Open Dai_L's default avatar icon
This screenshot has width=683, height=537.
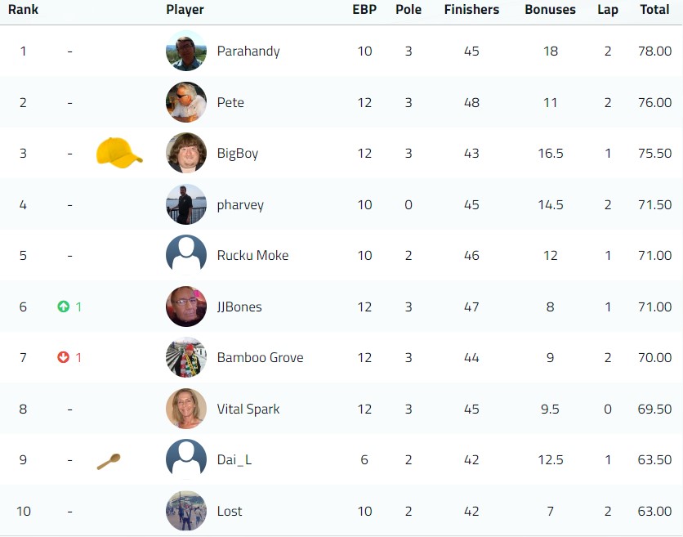[186, 459]
